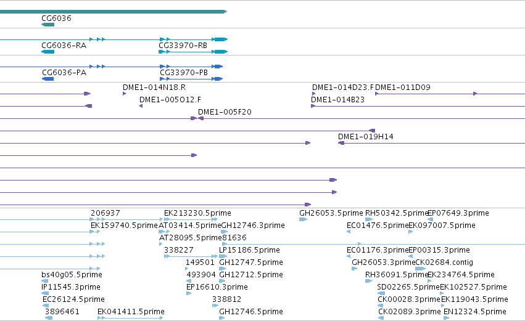Select the EK119043.5prime EST

coord(475,299)
